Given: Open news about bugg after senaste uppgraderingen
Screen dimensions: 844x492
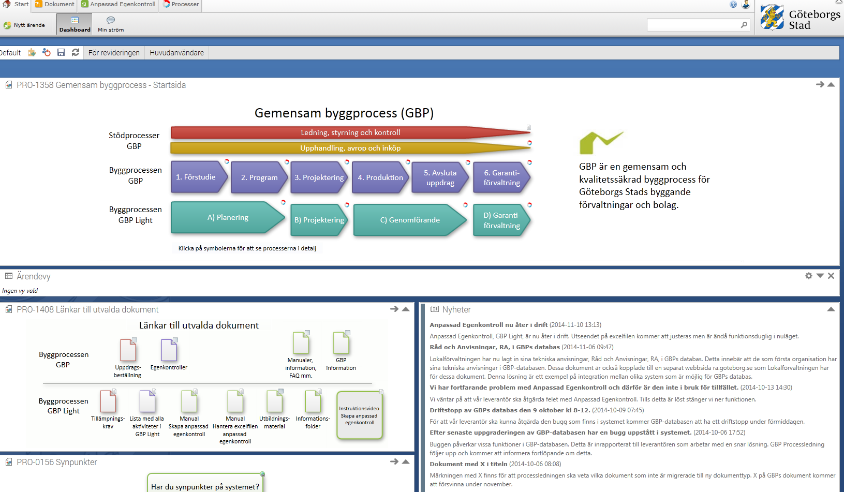Looking at the screenshot, I should [560, 433].
